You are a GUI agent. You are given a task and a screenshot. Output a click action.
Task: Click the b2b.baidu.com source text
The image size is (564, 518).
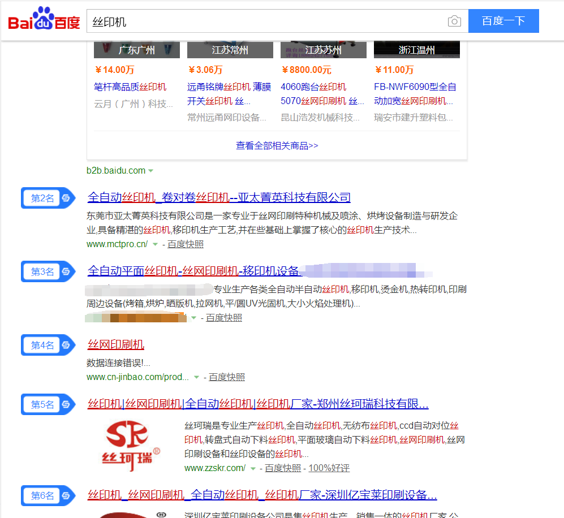coord(116,170)
